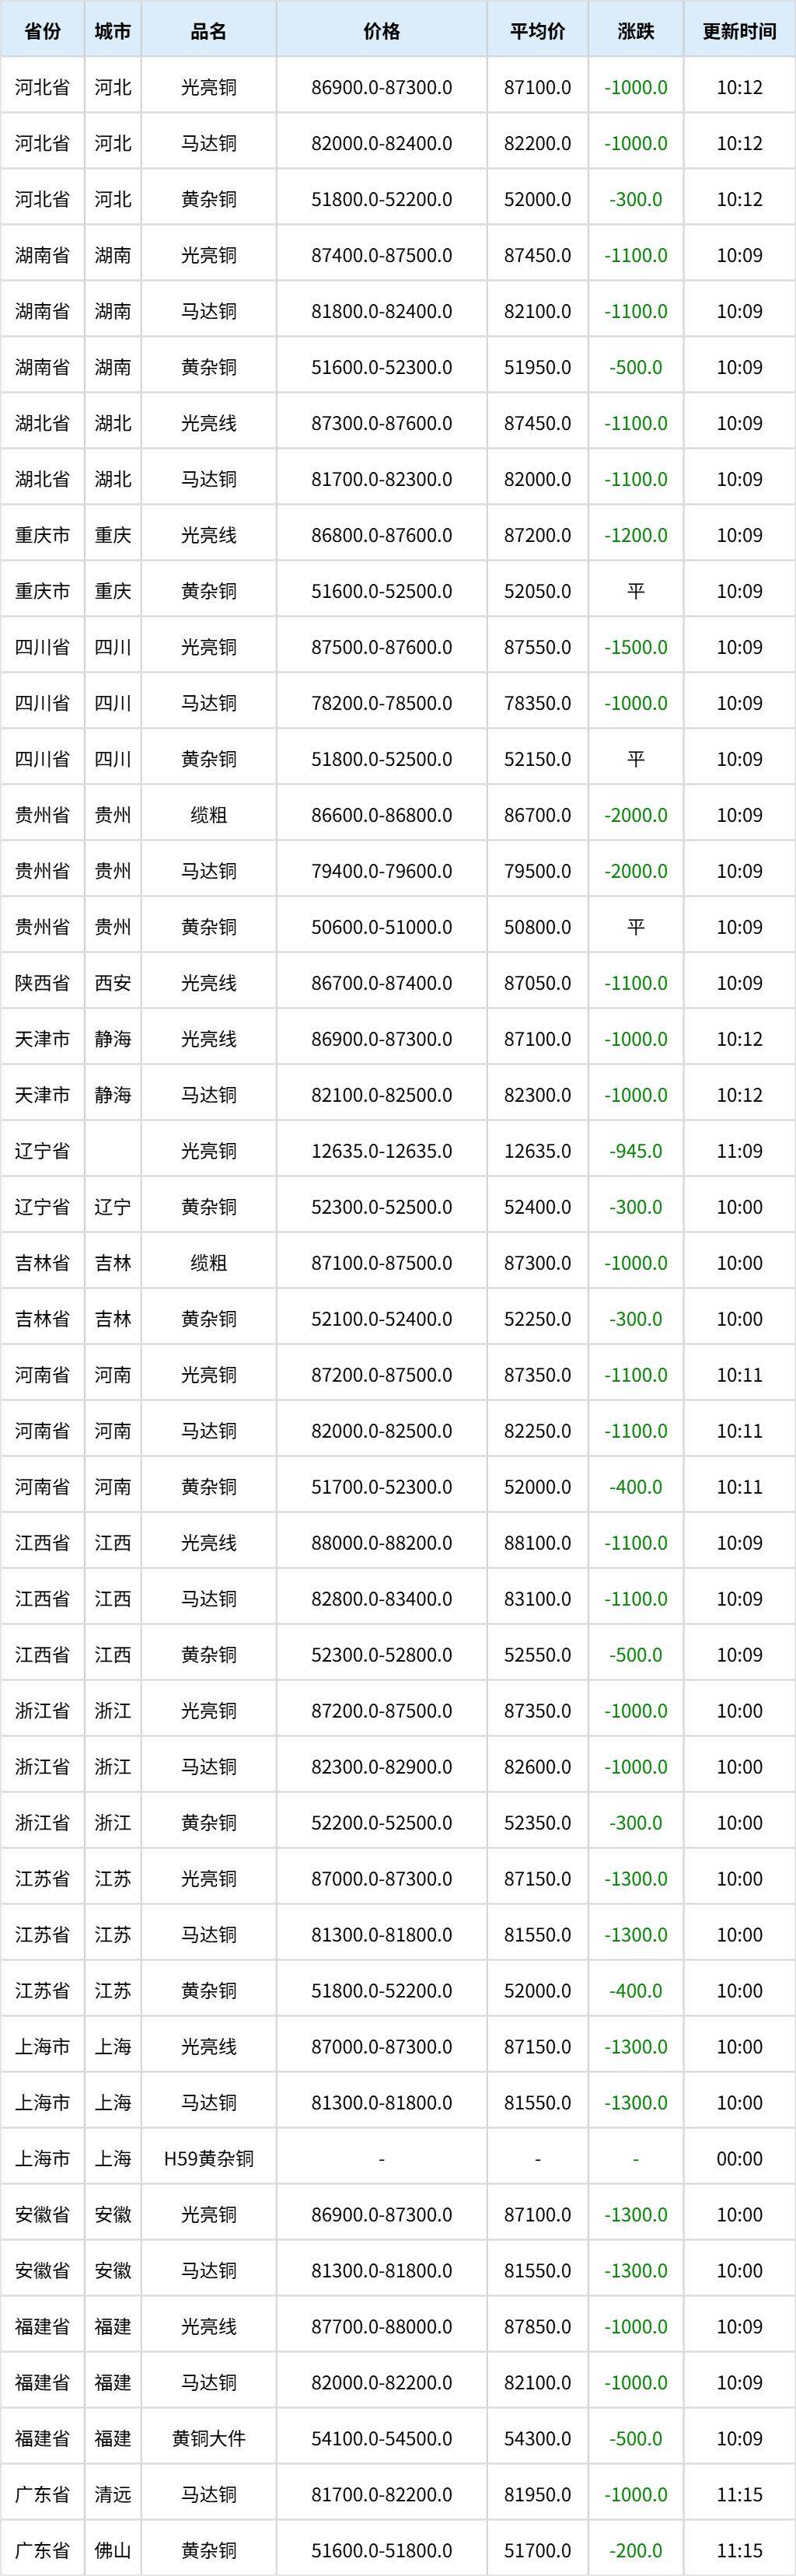This screenshot has width=796, height=2576.
Task: Click the average price 88100.0
Action: (x=537, y=1542)
